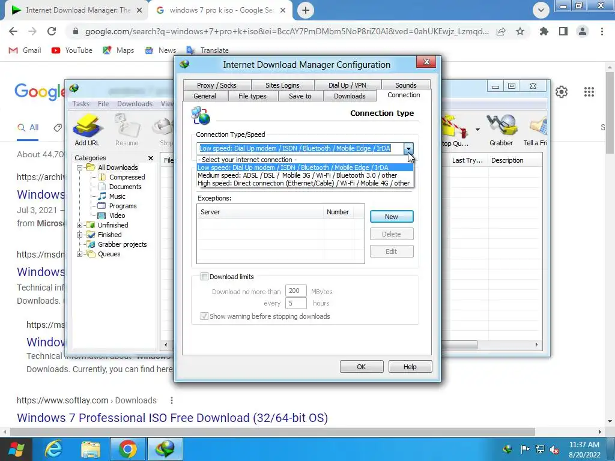Go back using Chrome's back arrow
Screen dimensions: 615x461
(x=13, y=31)
